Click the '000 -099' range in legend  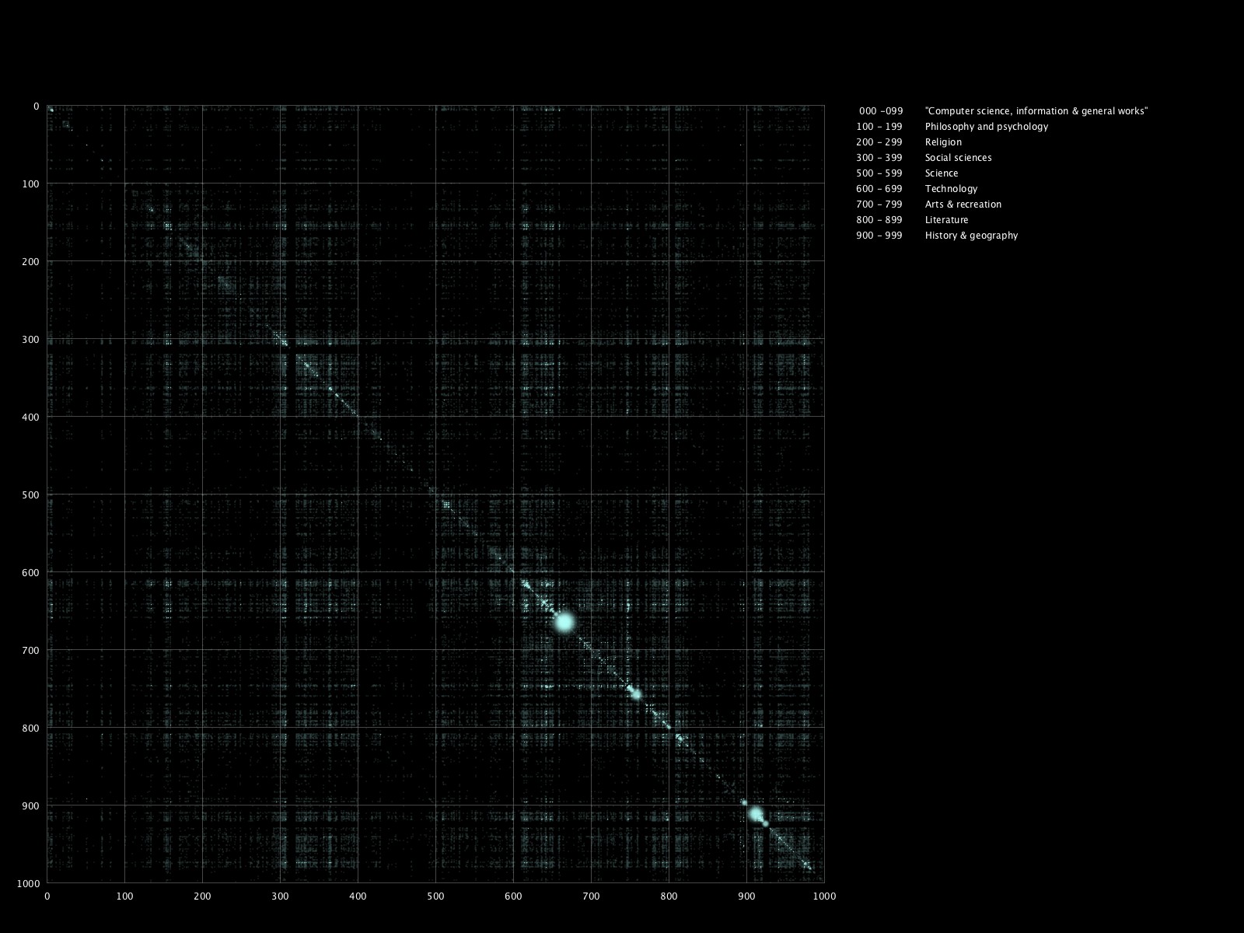tap(881, 111)
